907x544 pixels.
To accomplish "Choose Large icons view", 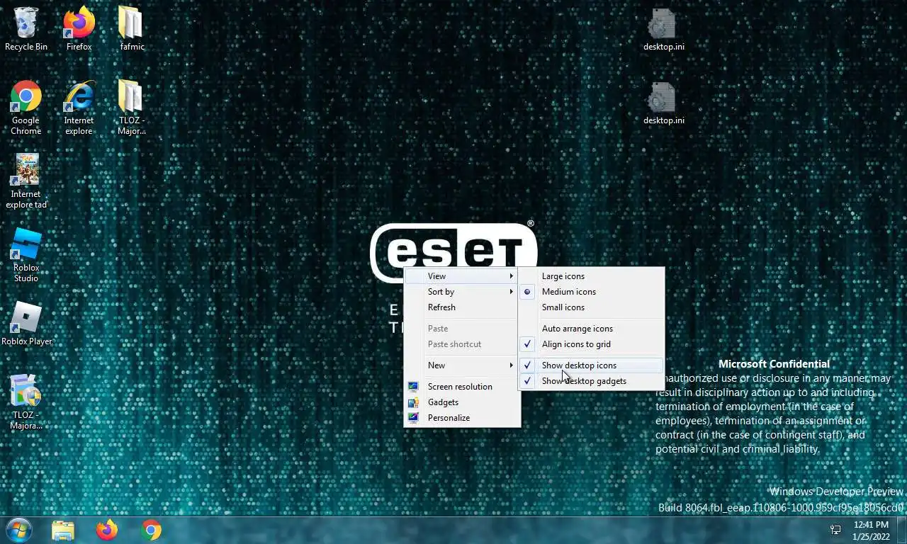I will [592, 276].
